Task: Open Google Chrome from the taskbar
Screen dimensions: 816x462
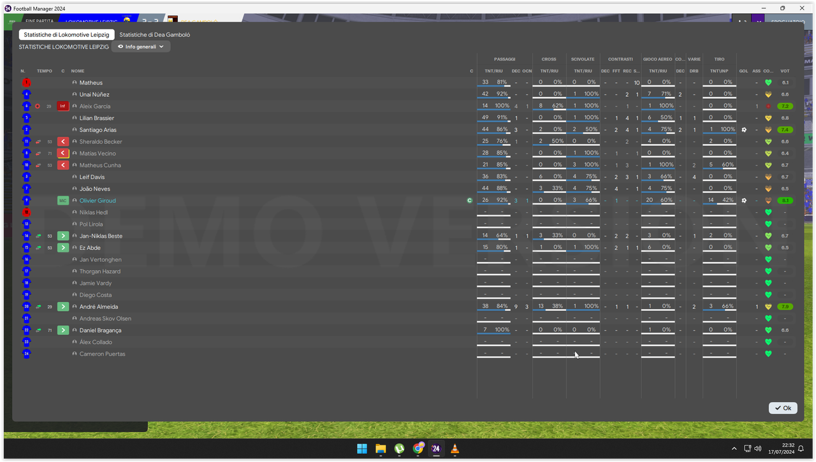Action: [x=418, y=449]
